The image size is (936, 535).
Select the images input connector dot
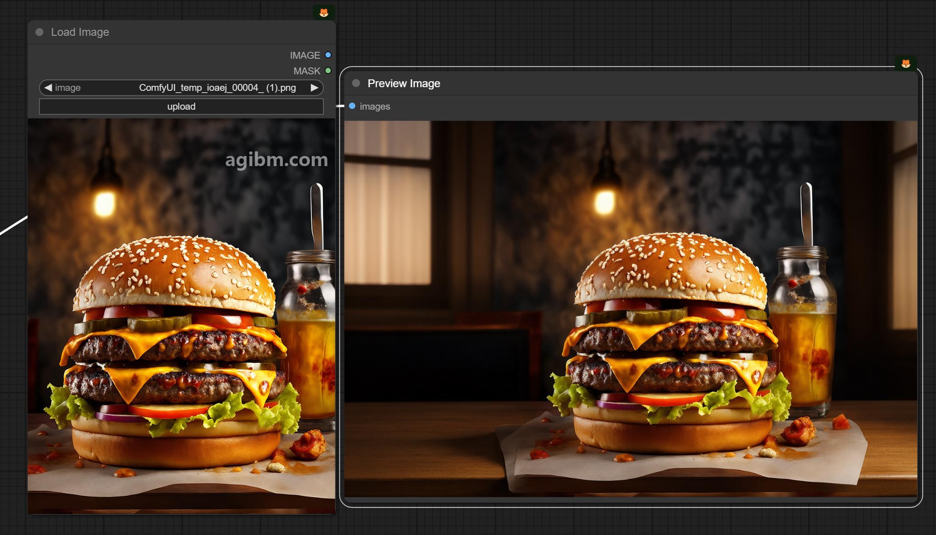(x=352, y=106)
